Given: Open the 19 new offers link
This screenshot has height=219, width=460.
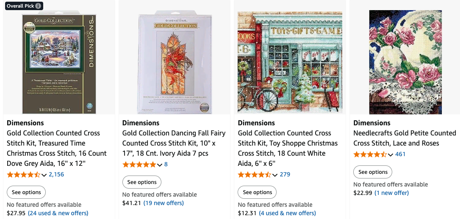Looking at the screenshot, I should click(x=163, y=203).
